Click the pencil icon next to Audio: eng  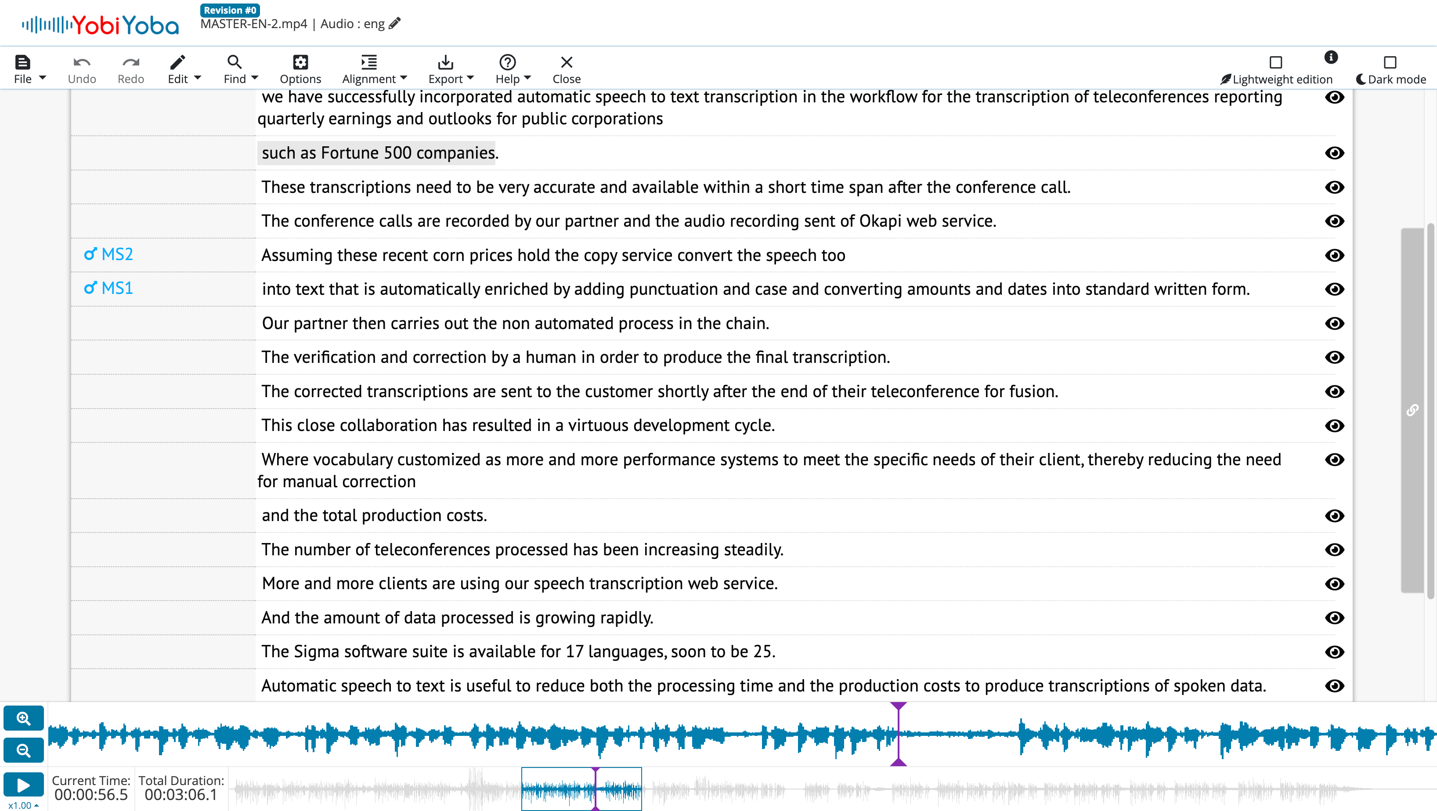point(395,23)
